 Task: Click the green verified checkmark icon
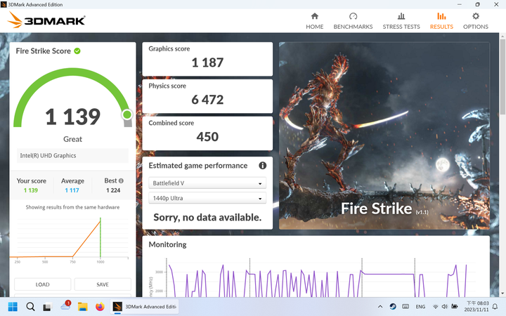click(x=77, y=51)
